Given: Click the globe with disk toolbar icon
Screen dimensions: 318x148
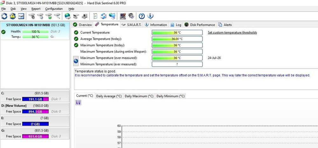Looking at the screenshot, I should coord(67,16).
